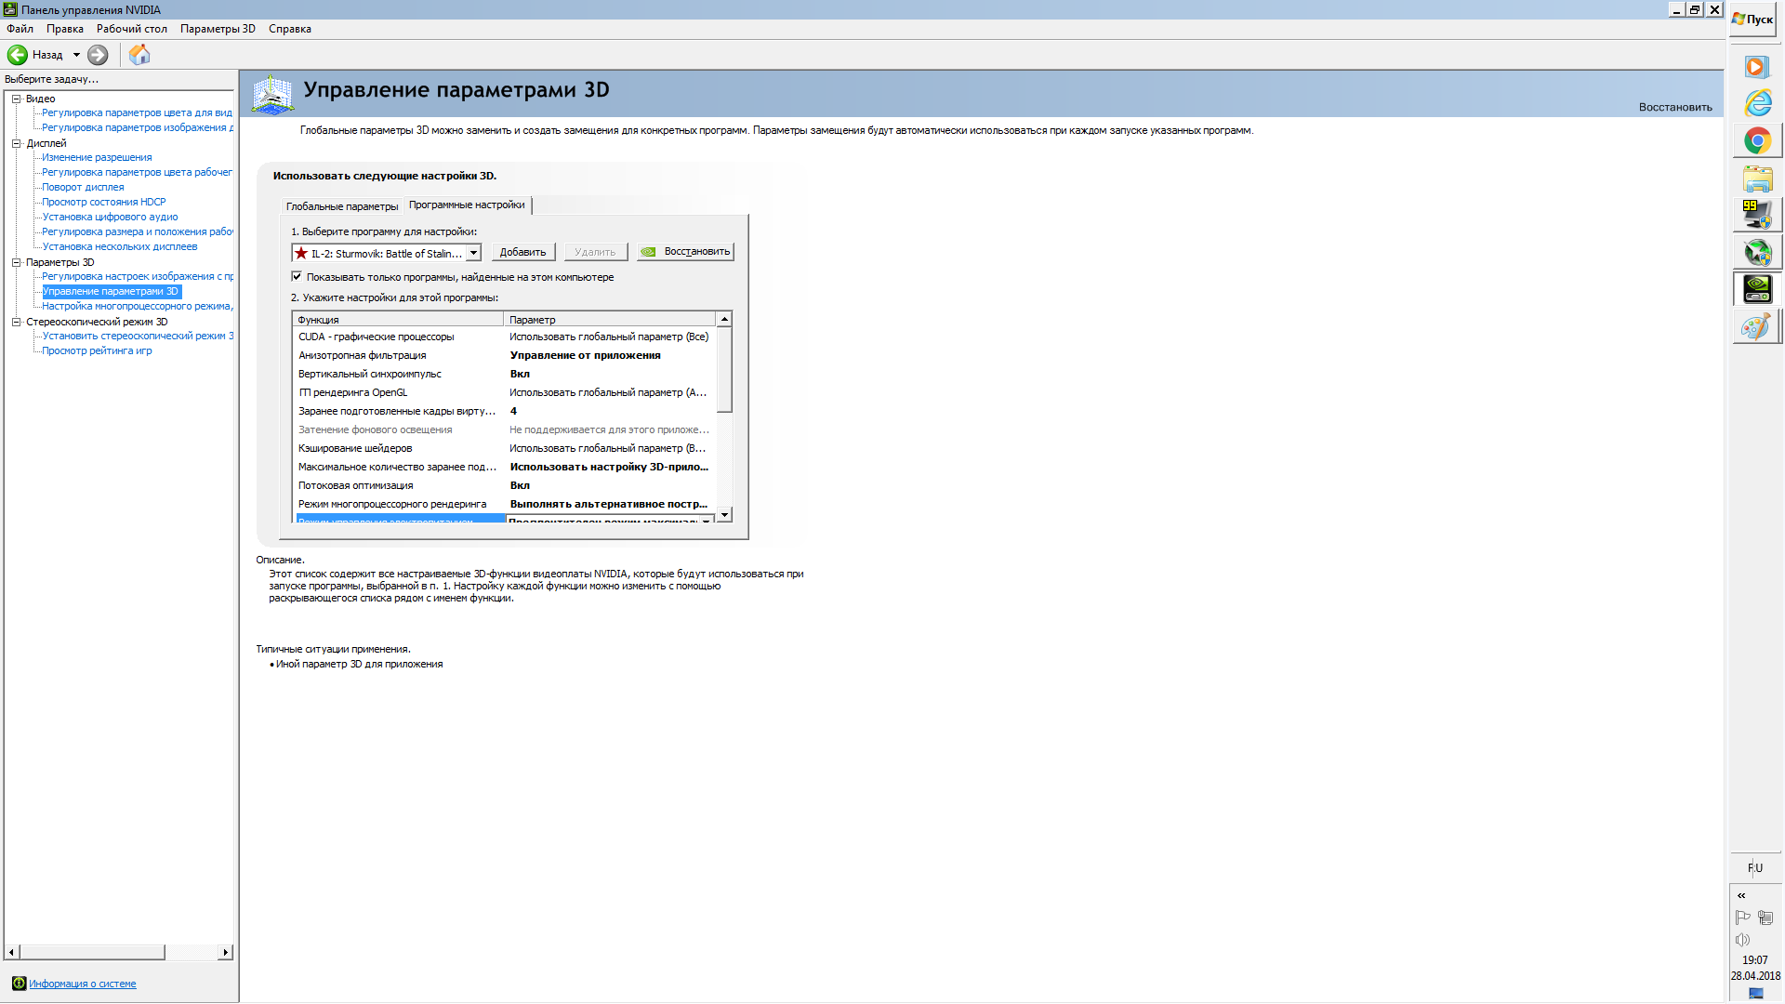Viewport: 1785px width, 1004px height.
Task: Click the 'Добавить' button
Action: pyautogui.click(x=522, y=252)
